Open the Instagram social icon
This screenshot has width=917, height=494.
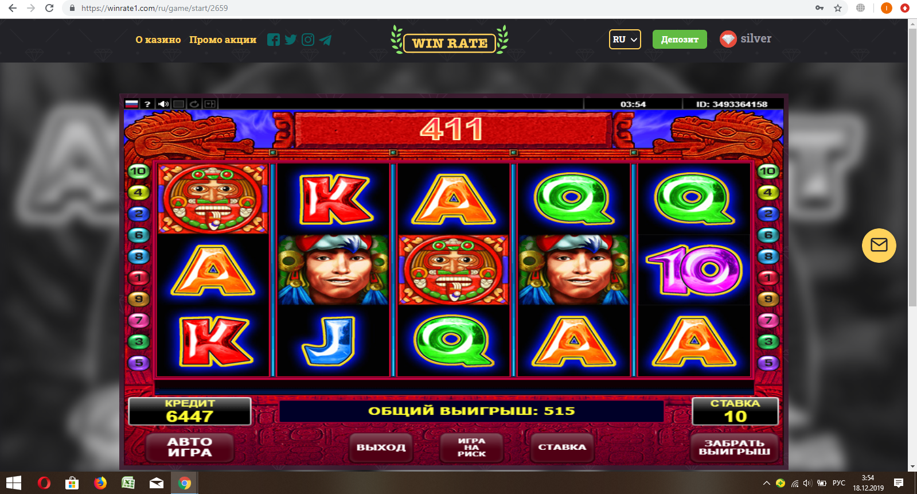coord(308,40)
